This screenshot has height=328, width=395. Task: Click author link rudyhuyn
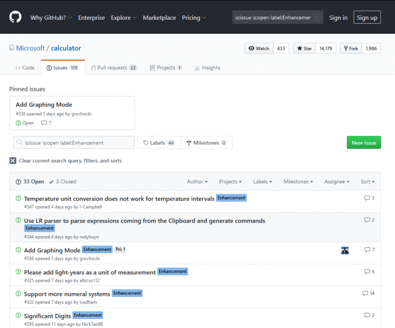[89, 237]
